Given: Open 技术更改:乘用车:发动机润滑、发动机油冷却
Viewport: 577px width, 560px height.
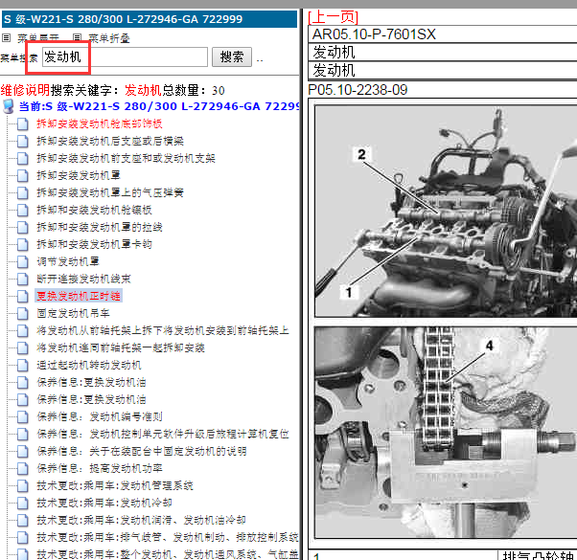Looking at the screenshot, I should pos(141,521).
